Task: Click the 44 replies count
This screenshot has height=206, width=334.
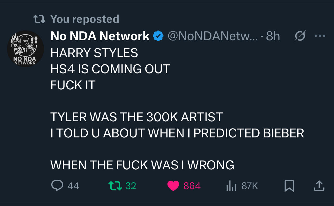Action: [73, 186]
